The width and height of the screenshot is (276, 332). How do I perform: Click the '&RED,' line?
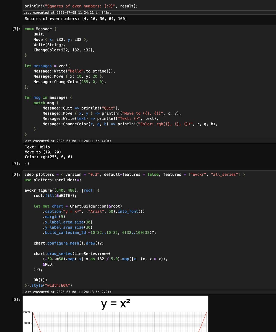48,264
